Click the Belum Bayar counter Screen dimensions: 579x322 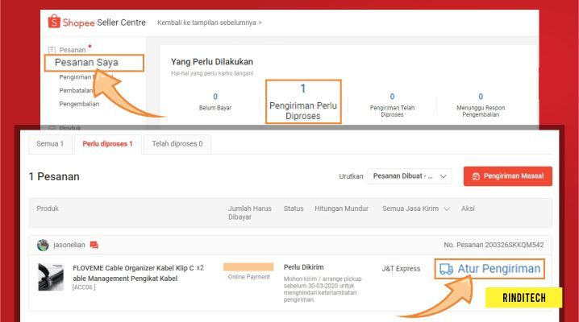pos(215,101)
